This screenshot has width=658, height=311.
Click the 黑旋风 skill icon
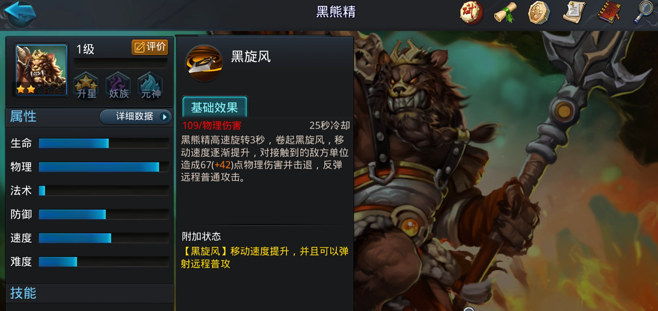pyautogui.click(x=204, y=64)
